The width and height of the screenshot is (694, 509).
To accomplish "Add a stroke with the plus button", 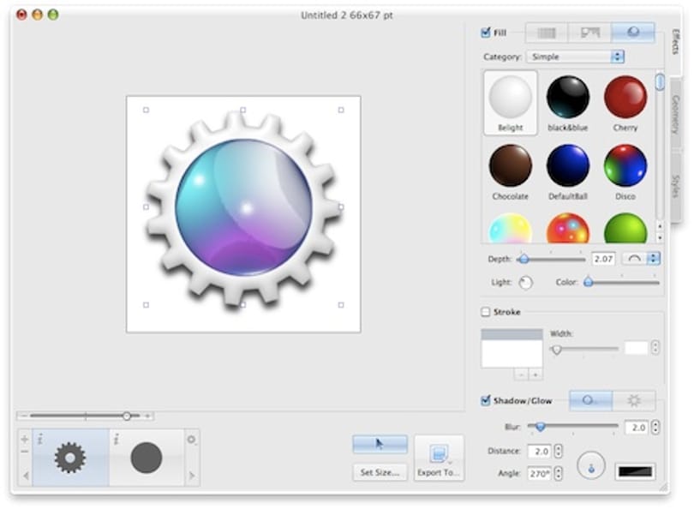I will pos(535,374).
